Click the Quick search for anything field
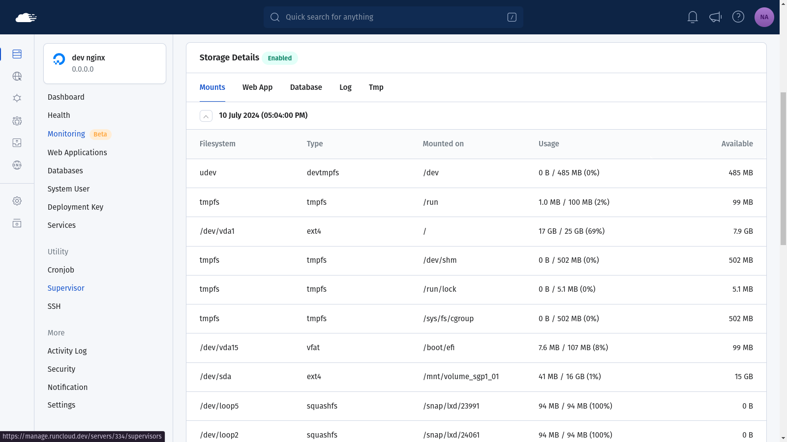This screenshot has width=787, height=442. click(x=393, y=17)
